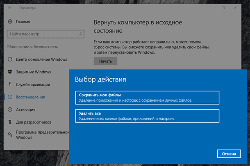Click the Активация checkmark icon
Screen dimensions: 250x166
pos(10,109)
